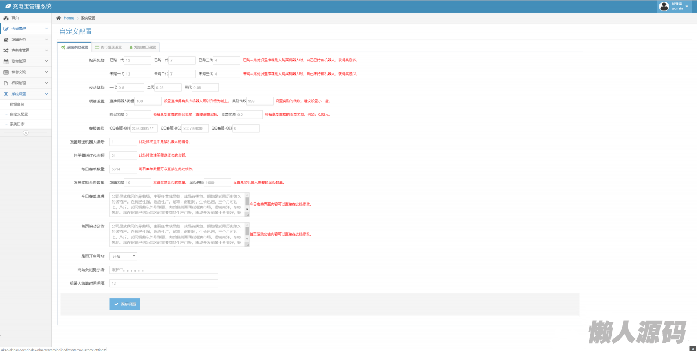Click the admin user avatar icon

[664, 6]
